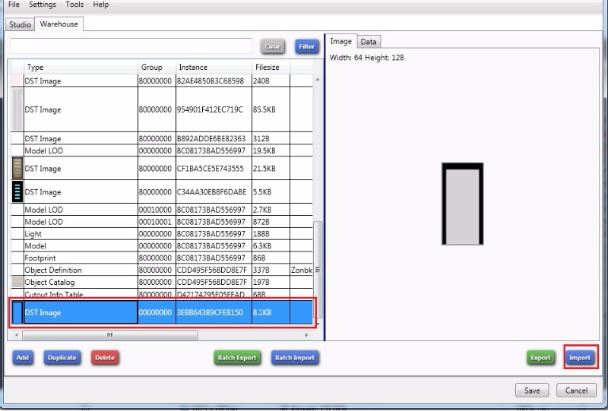Click the green Export button
The image size is (608, 411).
[540, 357]
